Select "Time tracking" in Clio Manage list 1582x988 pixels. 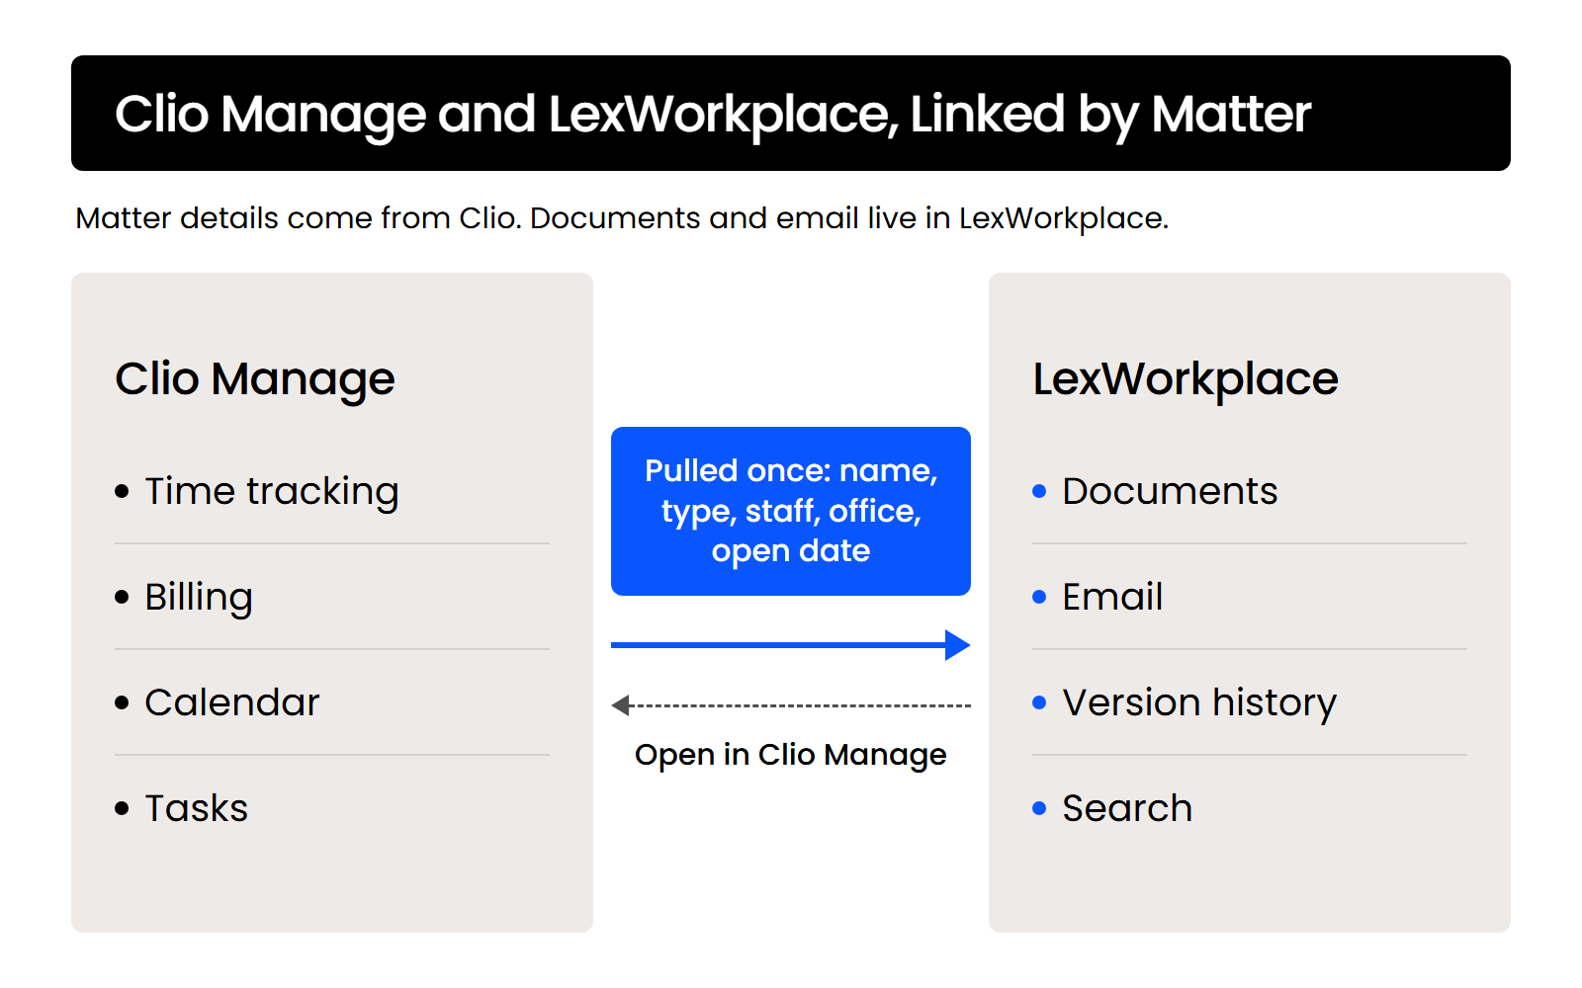pyautogui.click(x=272, y=491)
